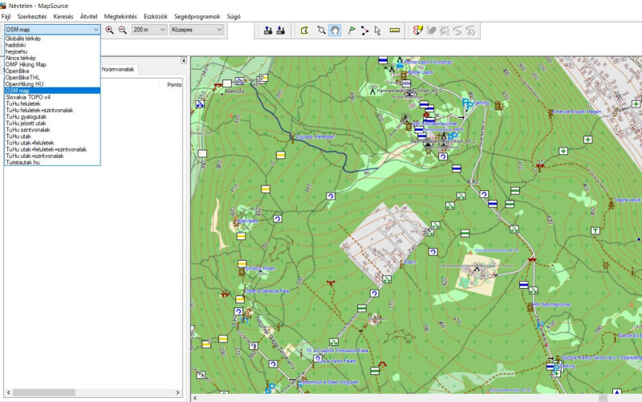Expand the Közepes detail level dropdown
The height and width of the screenshot is (402, 642).
tap(197, 30)
